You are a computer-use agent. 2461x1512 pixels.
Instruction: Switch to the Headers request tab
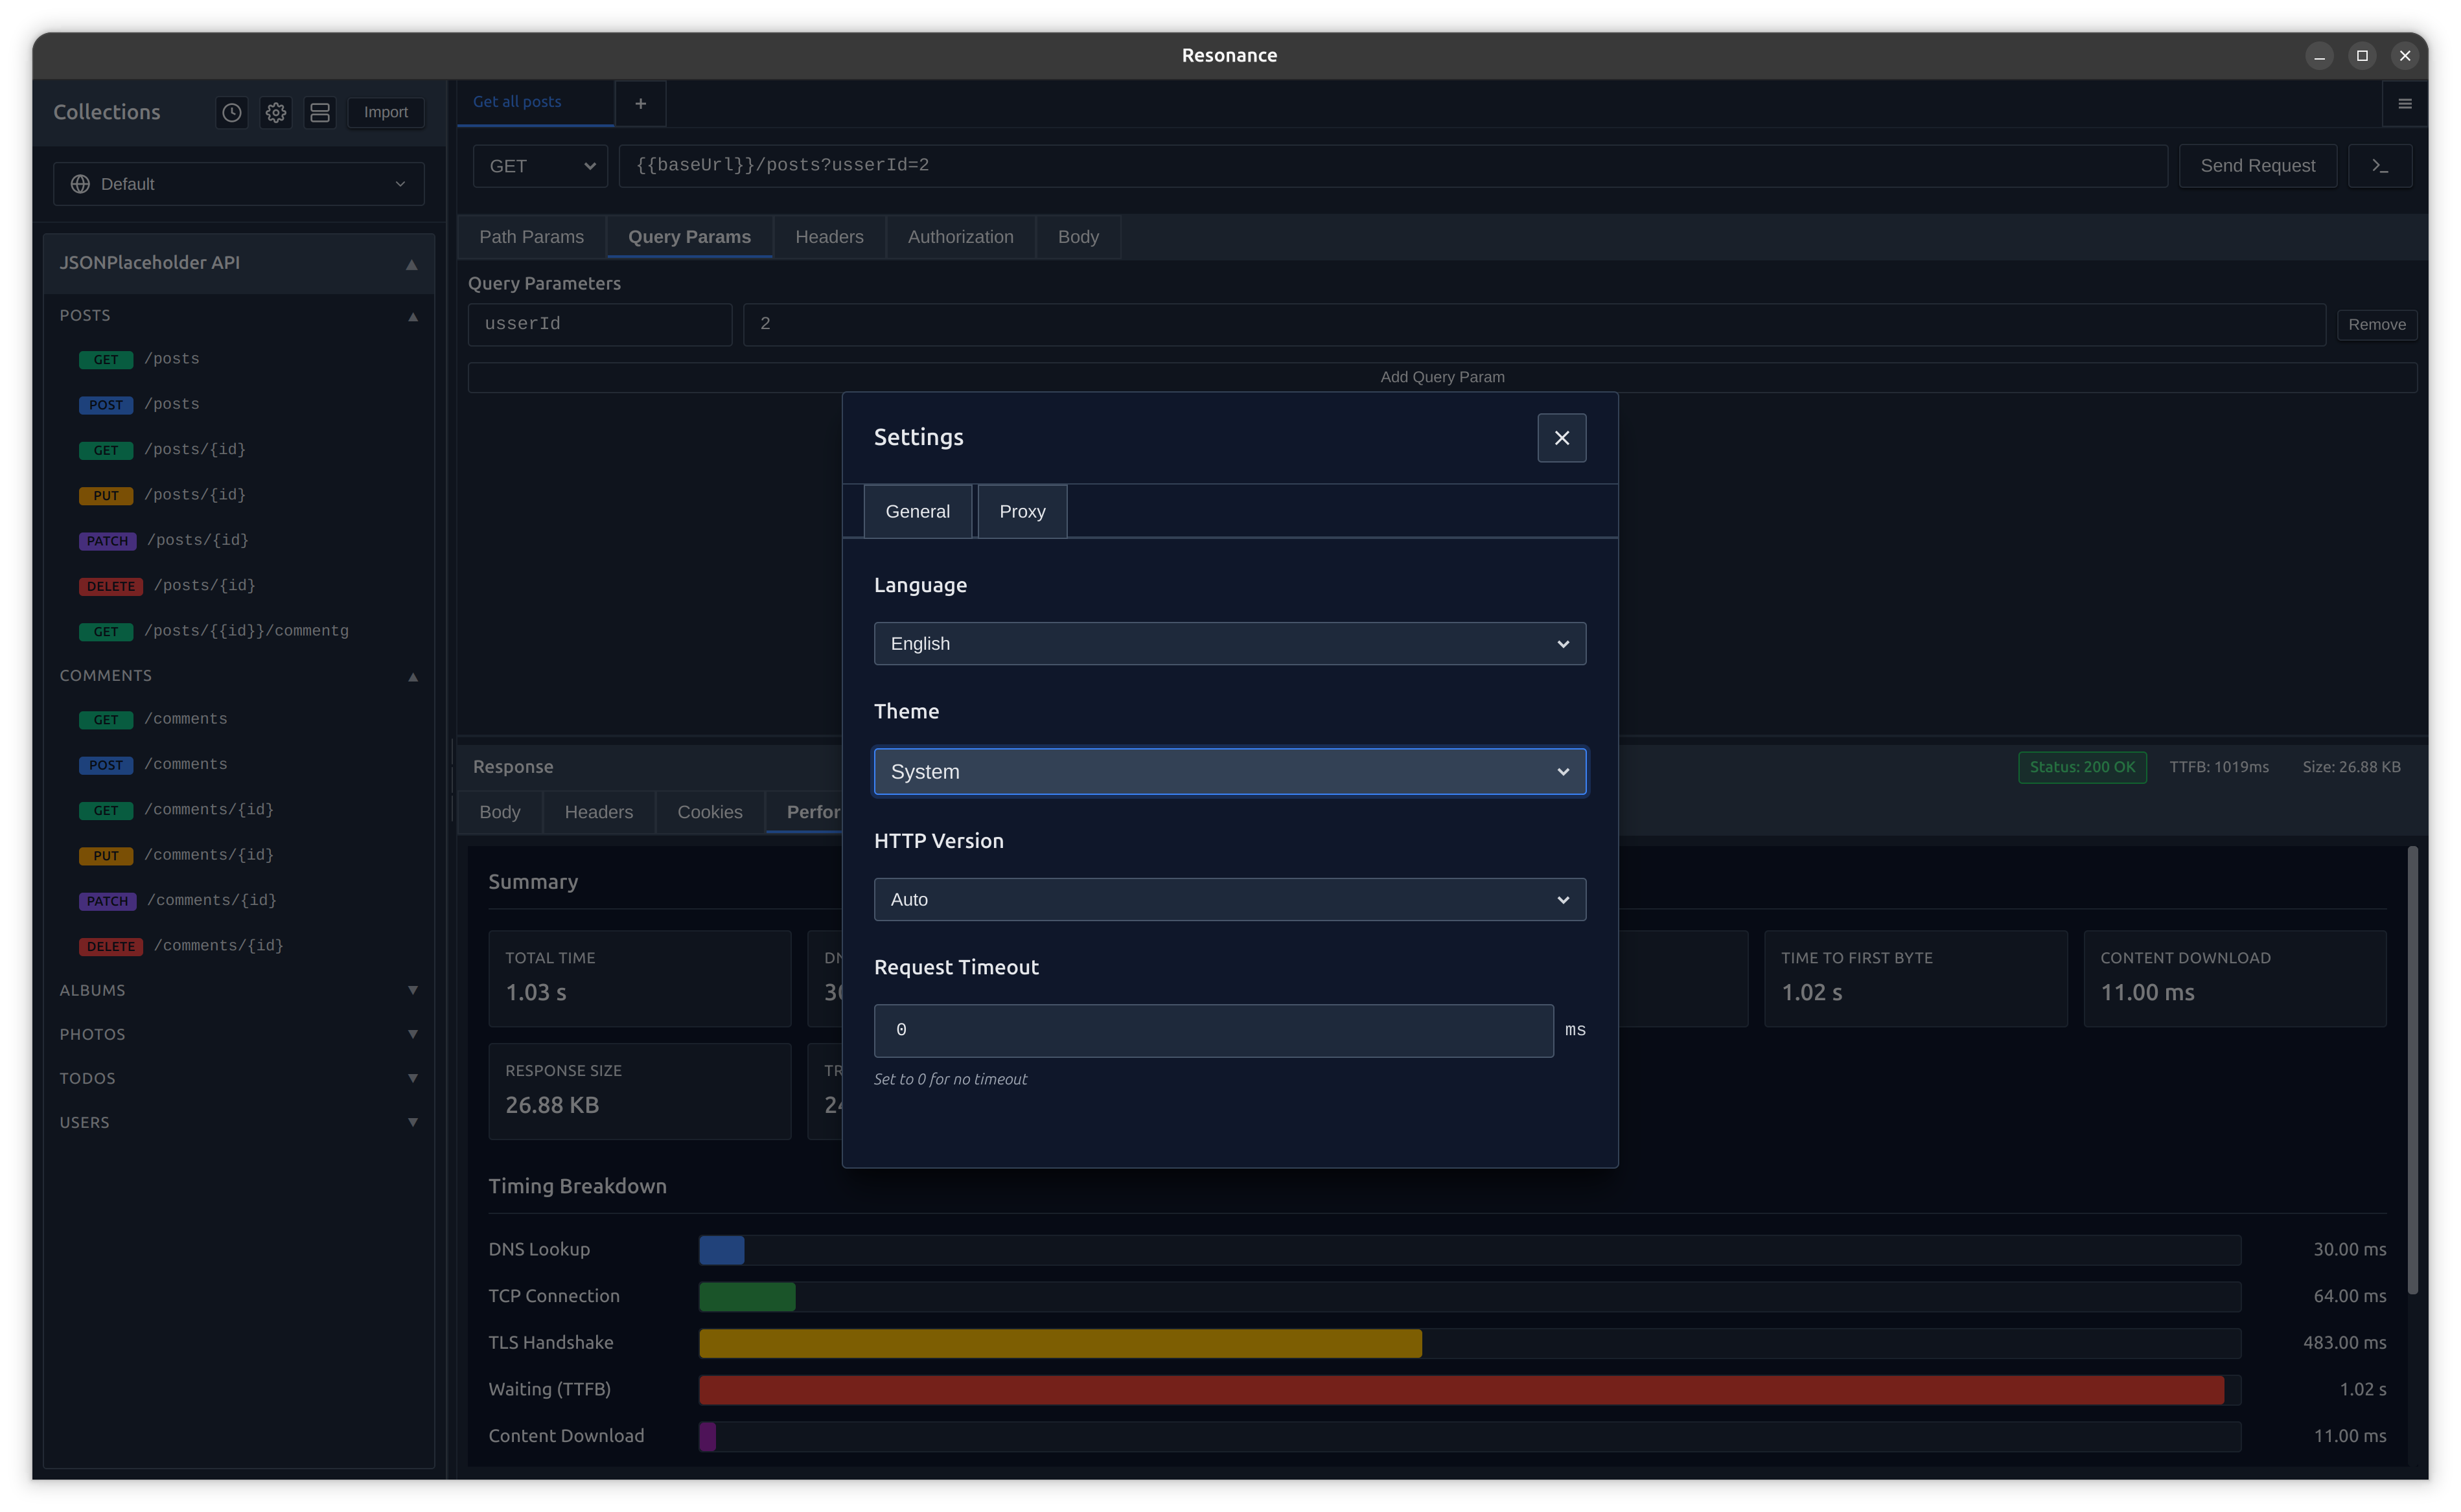click(x=829, y=237)
